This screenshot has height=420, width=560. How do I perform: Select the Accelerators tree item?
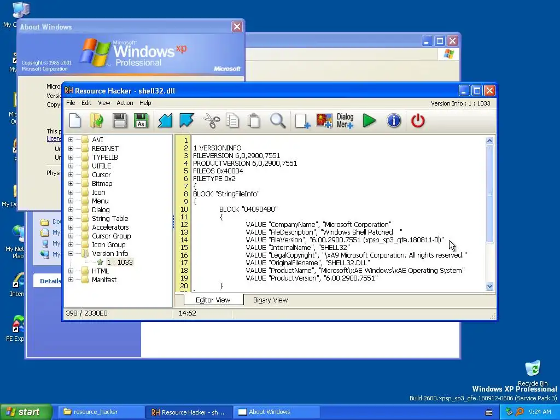(110, 227)
